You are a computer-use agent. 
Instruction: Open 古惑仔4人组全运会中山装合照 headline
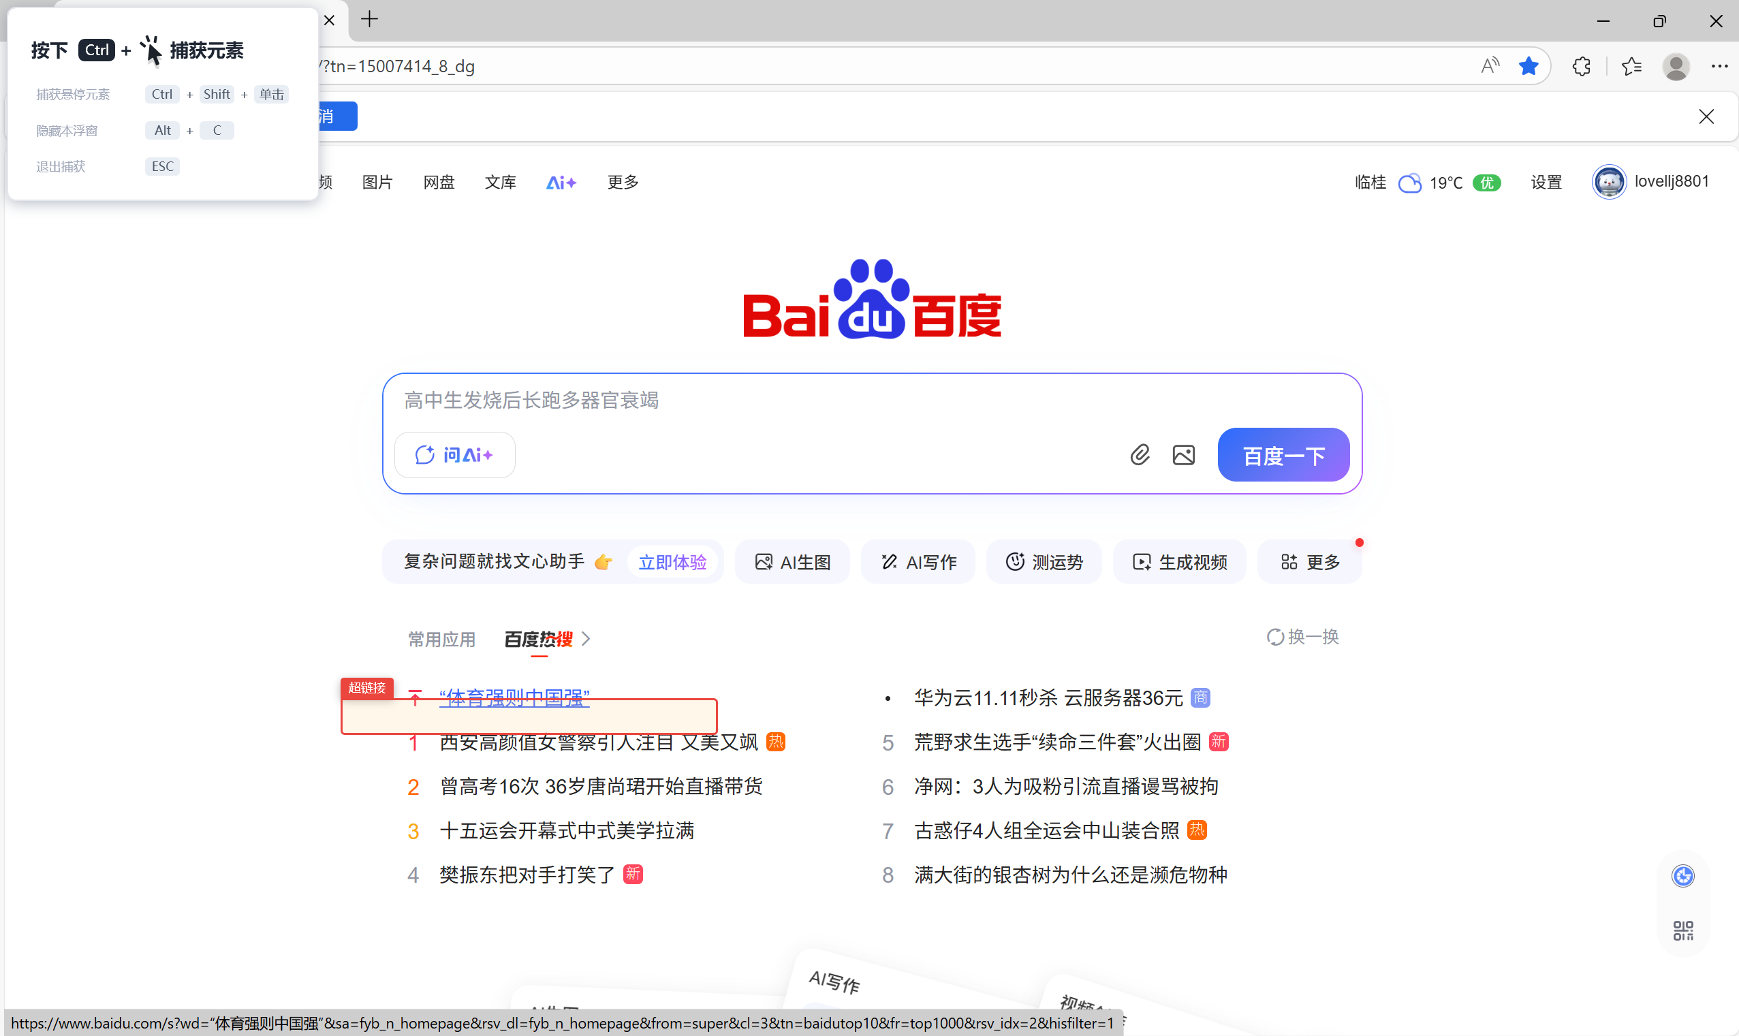[x=1047, y=830]
